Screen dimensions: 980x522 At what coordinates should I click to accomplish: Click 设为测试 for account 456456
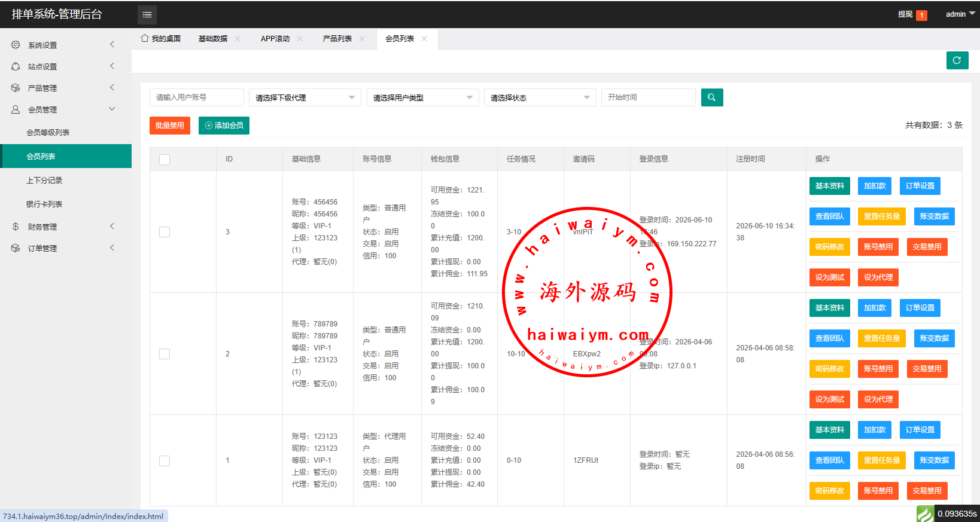830,277
